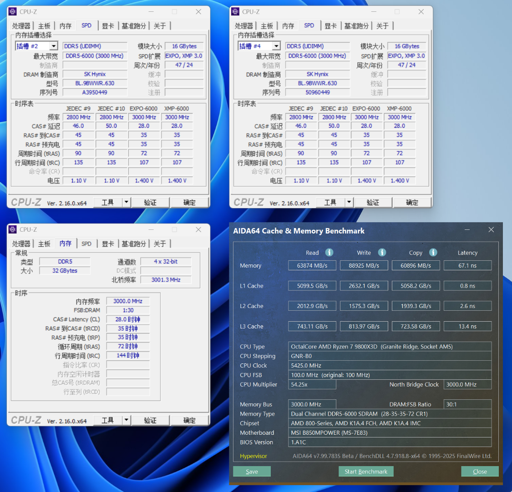Click 验证 button in the memory tab window
The height and width of the screenshot is (492, 512).
tap(150, 420)
